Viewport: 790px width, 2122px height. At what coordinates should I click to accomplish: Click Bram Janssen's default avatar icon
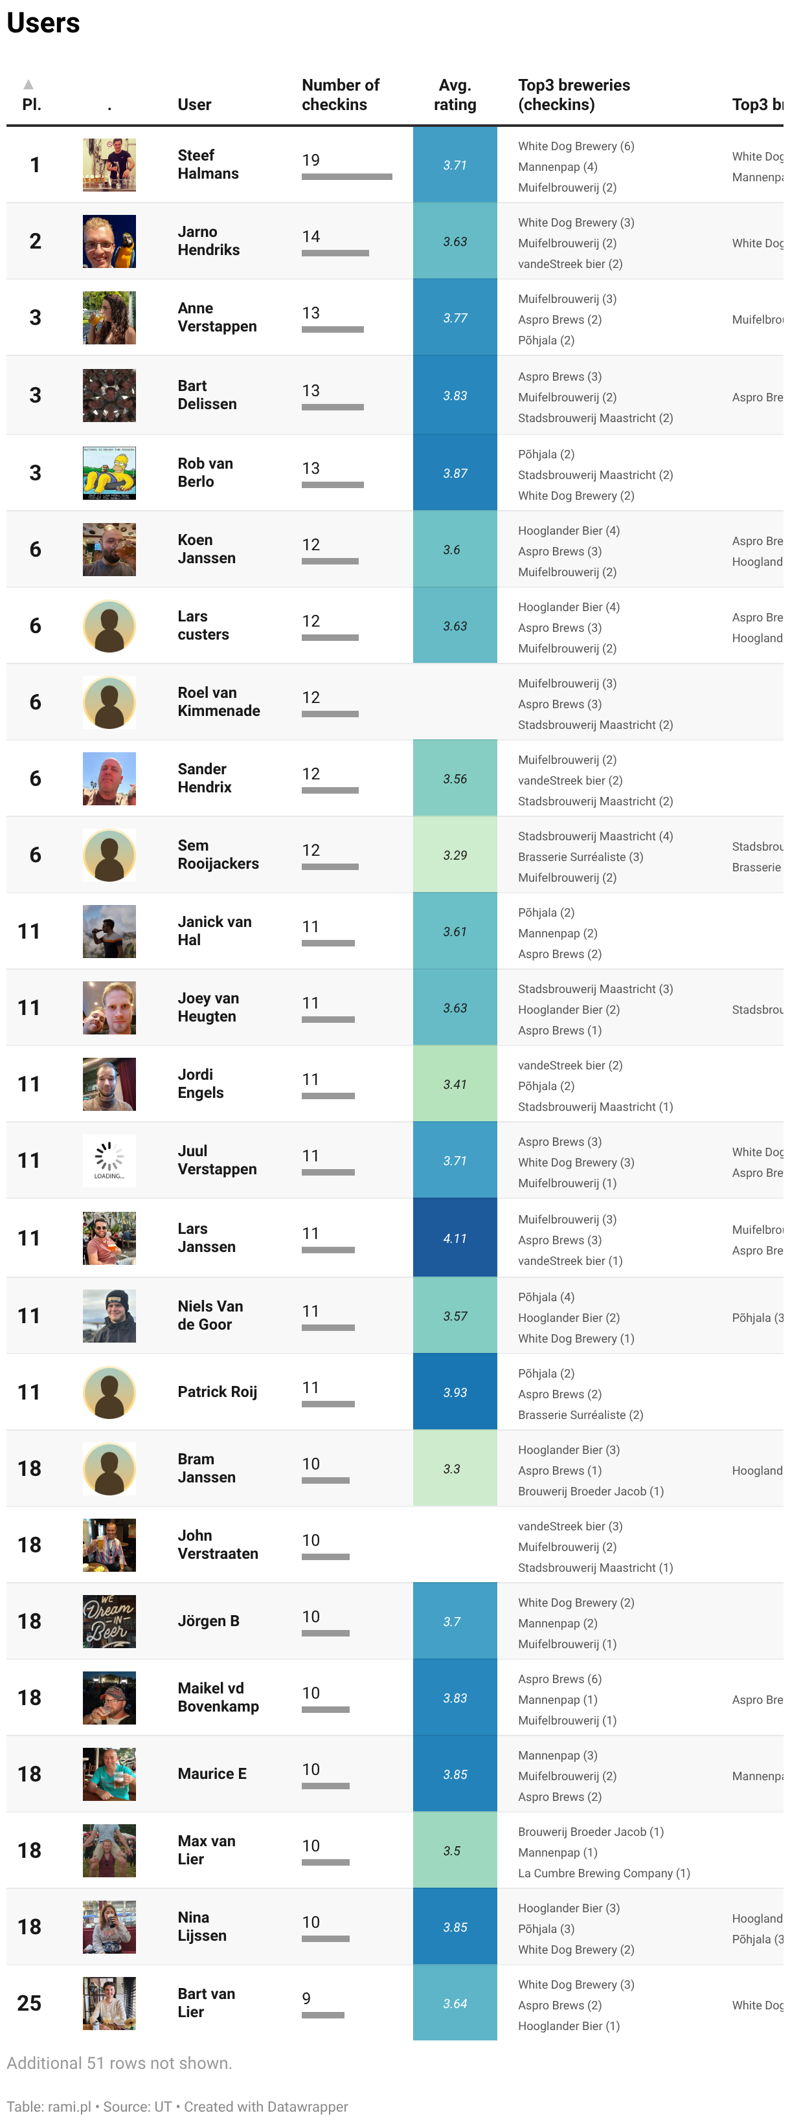click(109, 1469)
